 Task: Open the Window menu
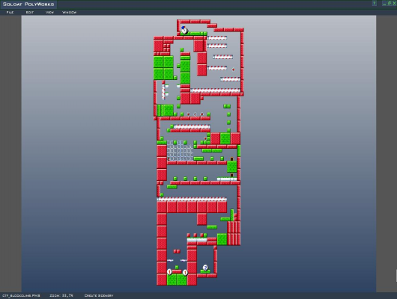point(70,13)
